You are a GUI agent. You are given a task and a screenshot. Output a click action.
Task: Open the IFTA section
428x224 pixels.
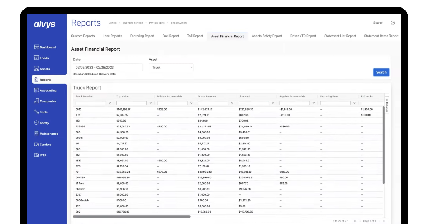point(40,155)
